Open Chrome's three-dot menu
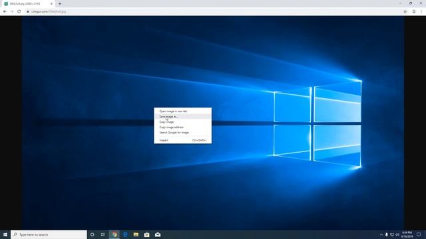Viewport: 426px width, 239px height. pos(421,12)
